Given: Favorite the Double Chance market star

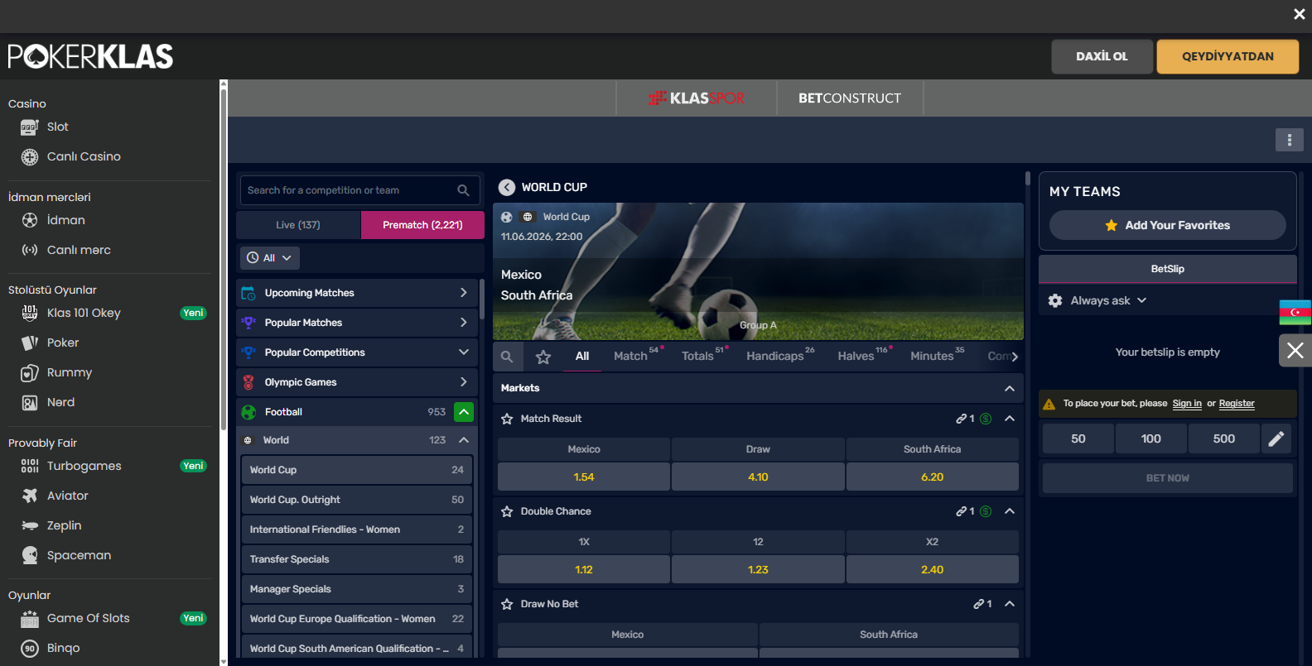Looking at the screenshot, I should tap(507, 512).
